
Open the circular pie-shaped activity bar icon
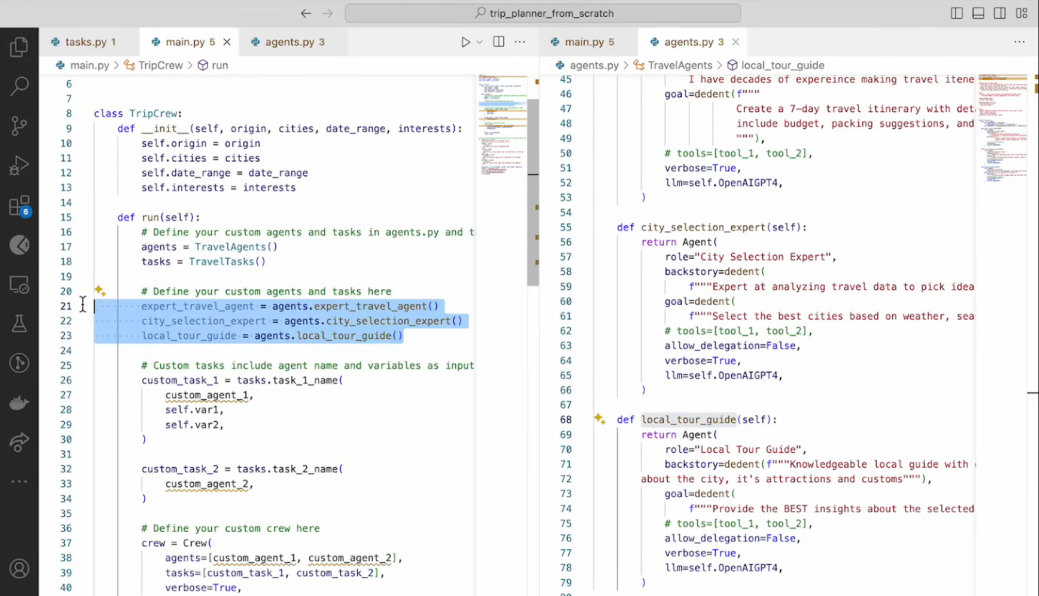click(19, 245)
